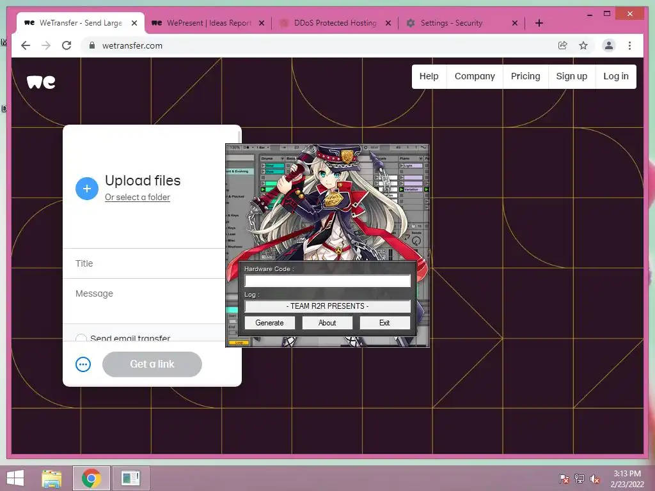Open the third taskbar application icon
Image resolution: width=655 pixels, height=491 pixels.
[130, 478]
